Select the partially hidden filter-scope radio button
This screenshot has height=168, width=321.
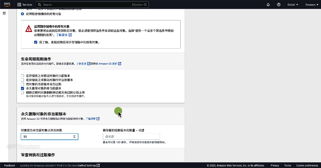click(x=22, y=9)
